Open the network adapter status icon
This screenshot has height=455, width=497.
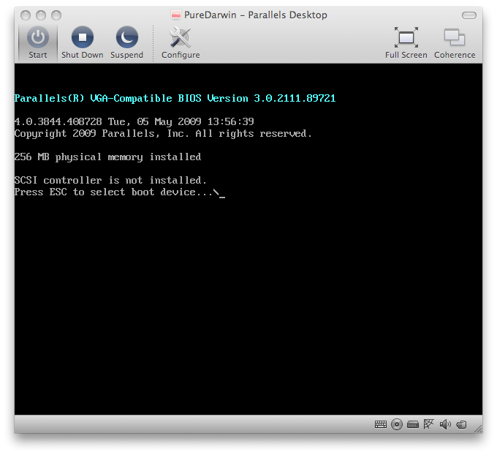(x=428, y=424)
